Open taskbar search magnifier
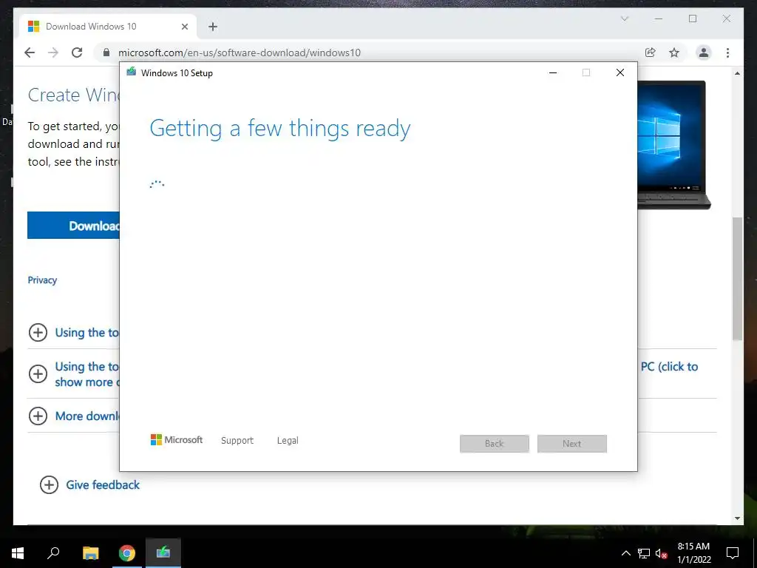 [53, 553]
